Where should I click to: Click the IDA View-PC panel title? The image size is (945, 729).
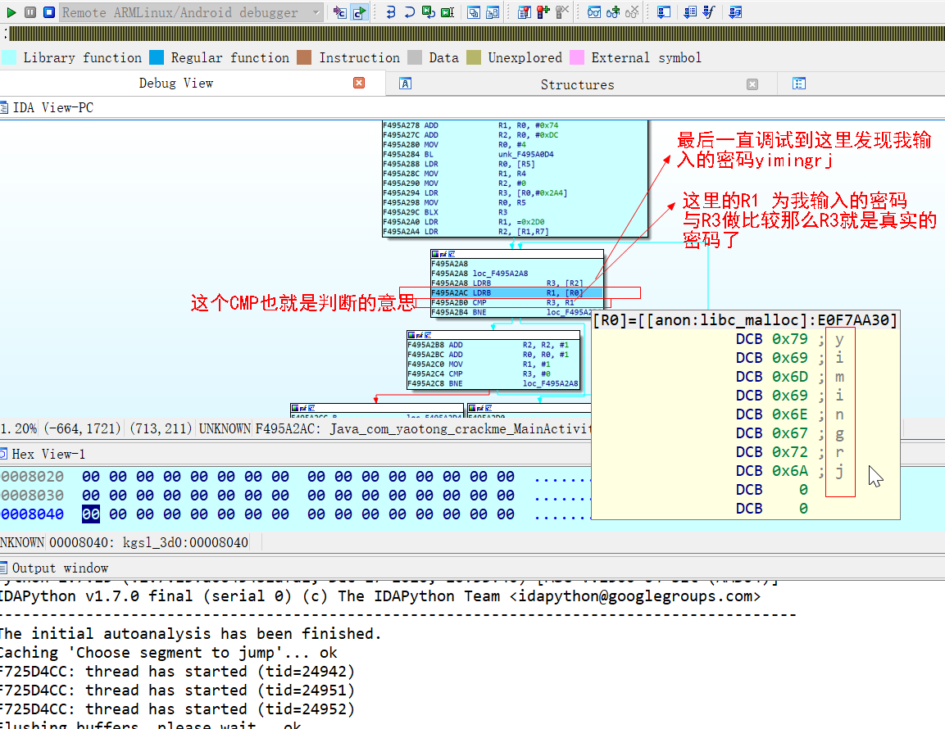tap(53, 108)
